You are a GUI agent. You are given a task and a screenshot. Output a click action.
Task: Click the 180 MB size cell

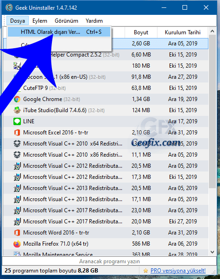141,66
